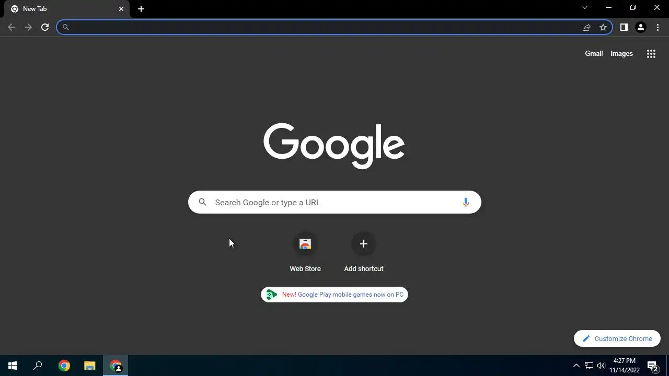This screenshot has width=669, height=376.
Task: Open Google Images link
Action: (621, 53)
